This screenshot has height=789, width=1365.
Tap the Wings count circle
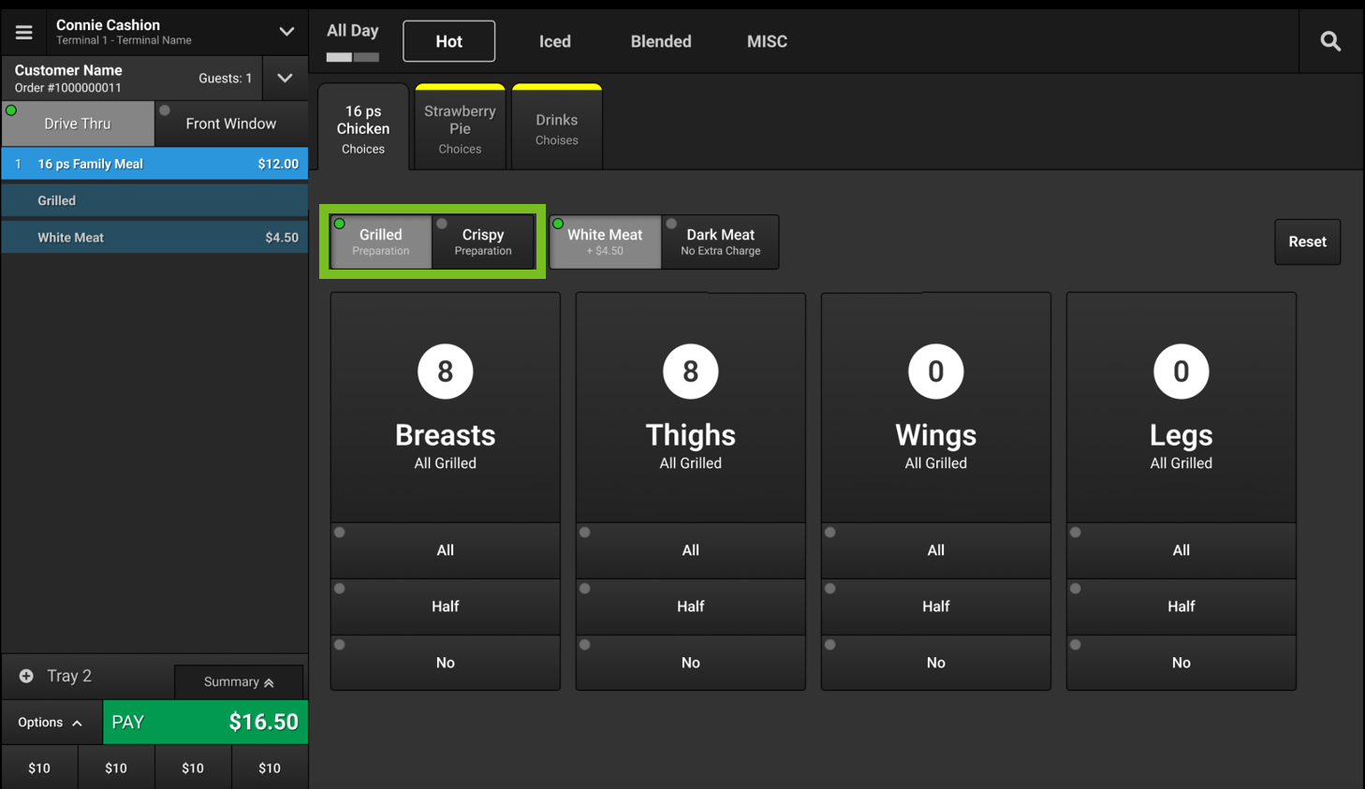tap(935, 372)
